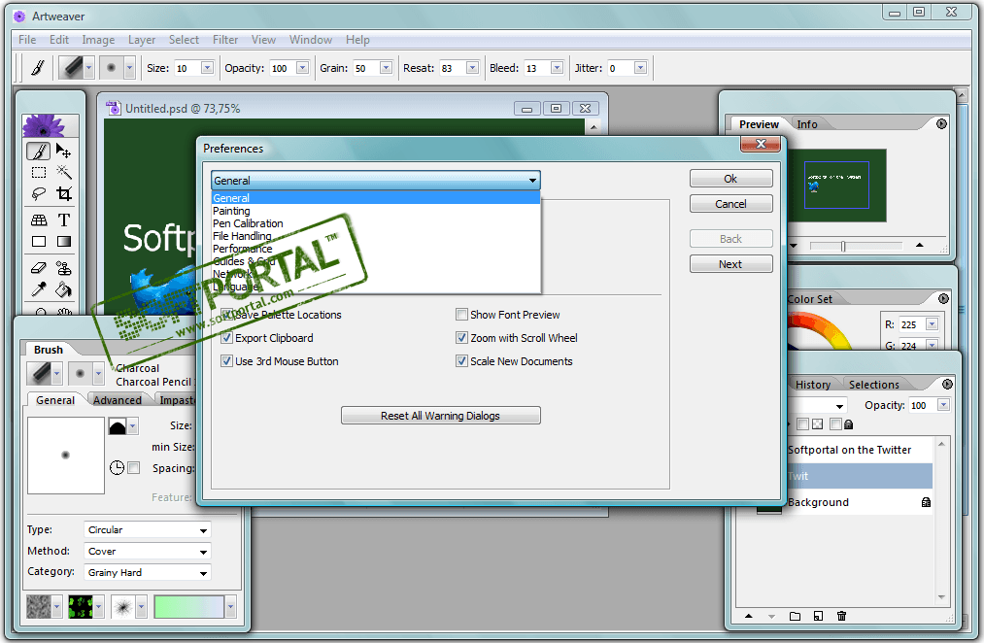Open the brush Type Circular dropdown
The height and width of the screenshot is (643, 984).
pyautogui.click(x=148, y=530)
